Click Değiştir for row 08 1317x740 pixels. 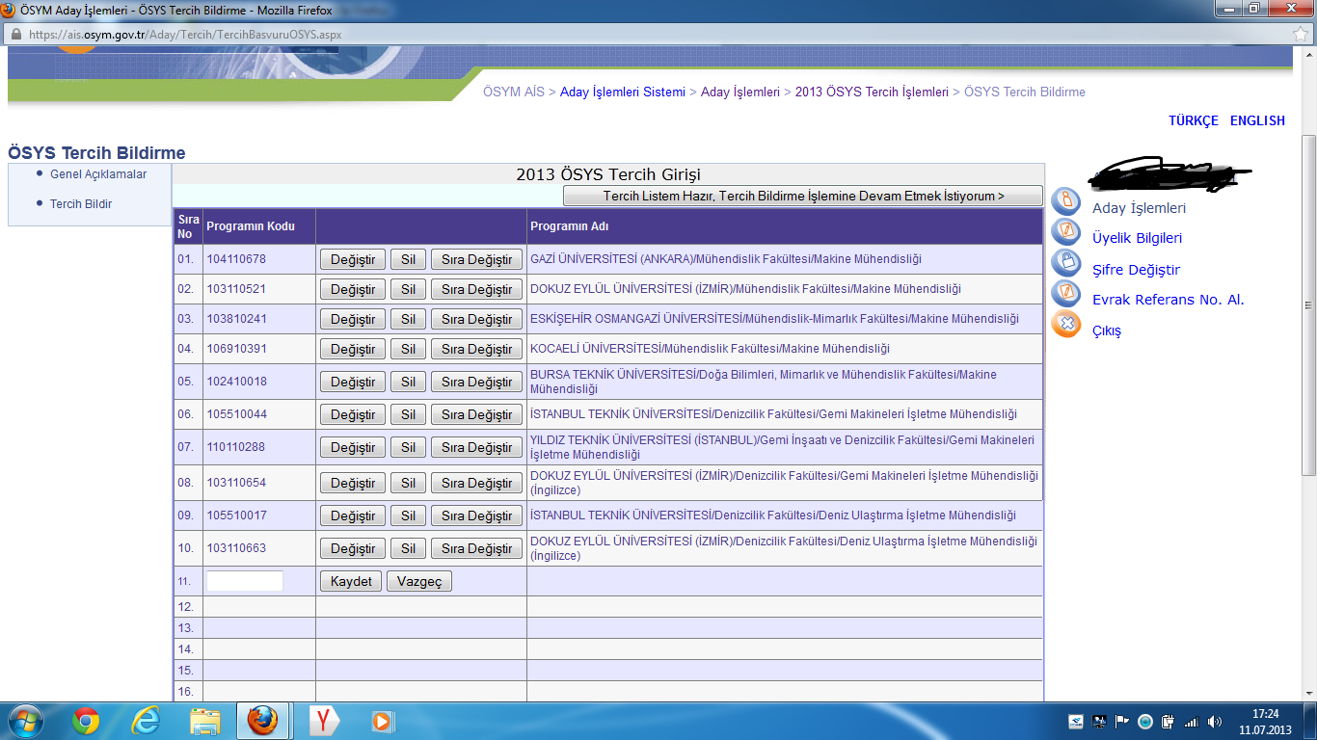pos(353,484)
